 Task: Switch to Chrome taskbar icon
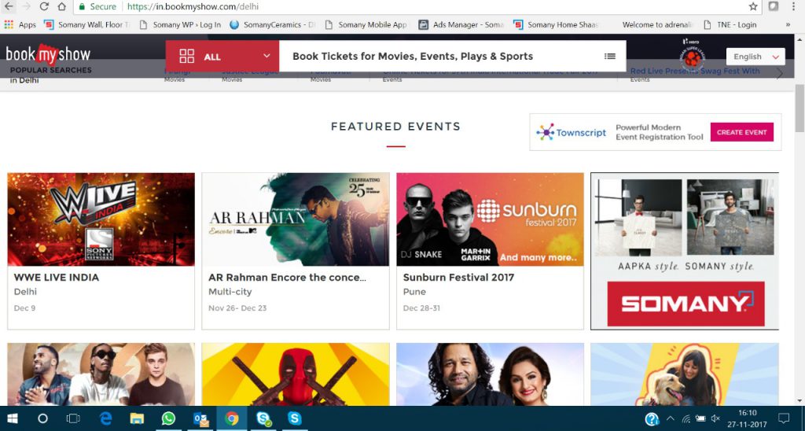pos(232,418)
